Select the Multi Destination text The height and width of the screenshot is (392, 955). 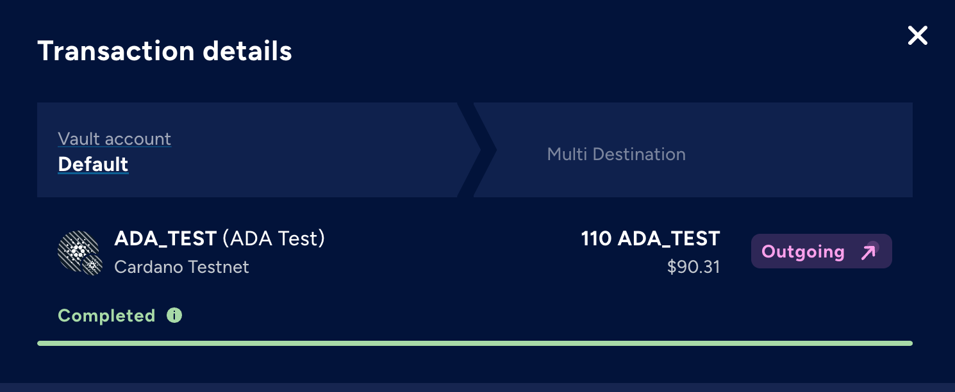pyautogui.click(x=616, y=154)
